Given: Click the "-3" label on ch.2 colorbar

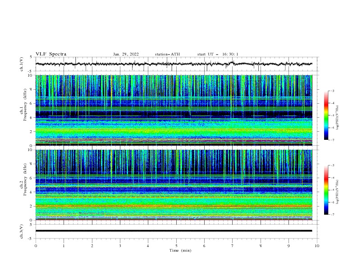Looking at the screenshot, I should point(333,166).
